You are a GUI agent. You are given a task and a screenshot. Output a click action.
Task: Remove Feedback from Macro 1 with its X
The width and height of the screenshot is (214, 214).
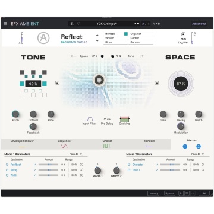[81, 165]
